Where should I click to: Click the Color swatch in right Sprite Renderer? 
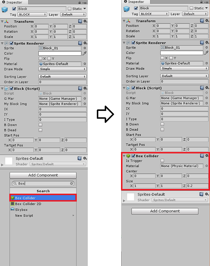click(x=182, y=53)
